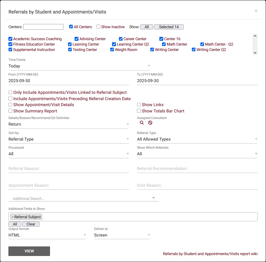Open the Referral Type dropdown

197,139
